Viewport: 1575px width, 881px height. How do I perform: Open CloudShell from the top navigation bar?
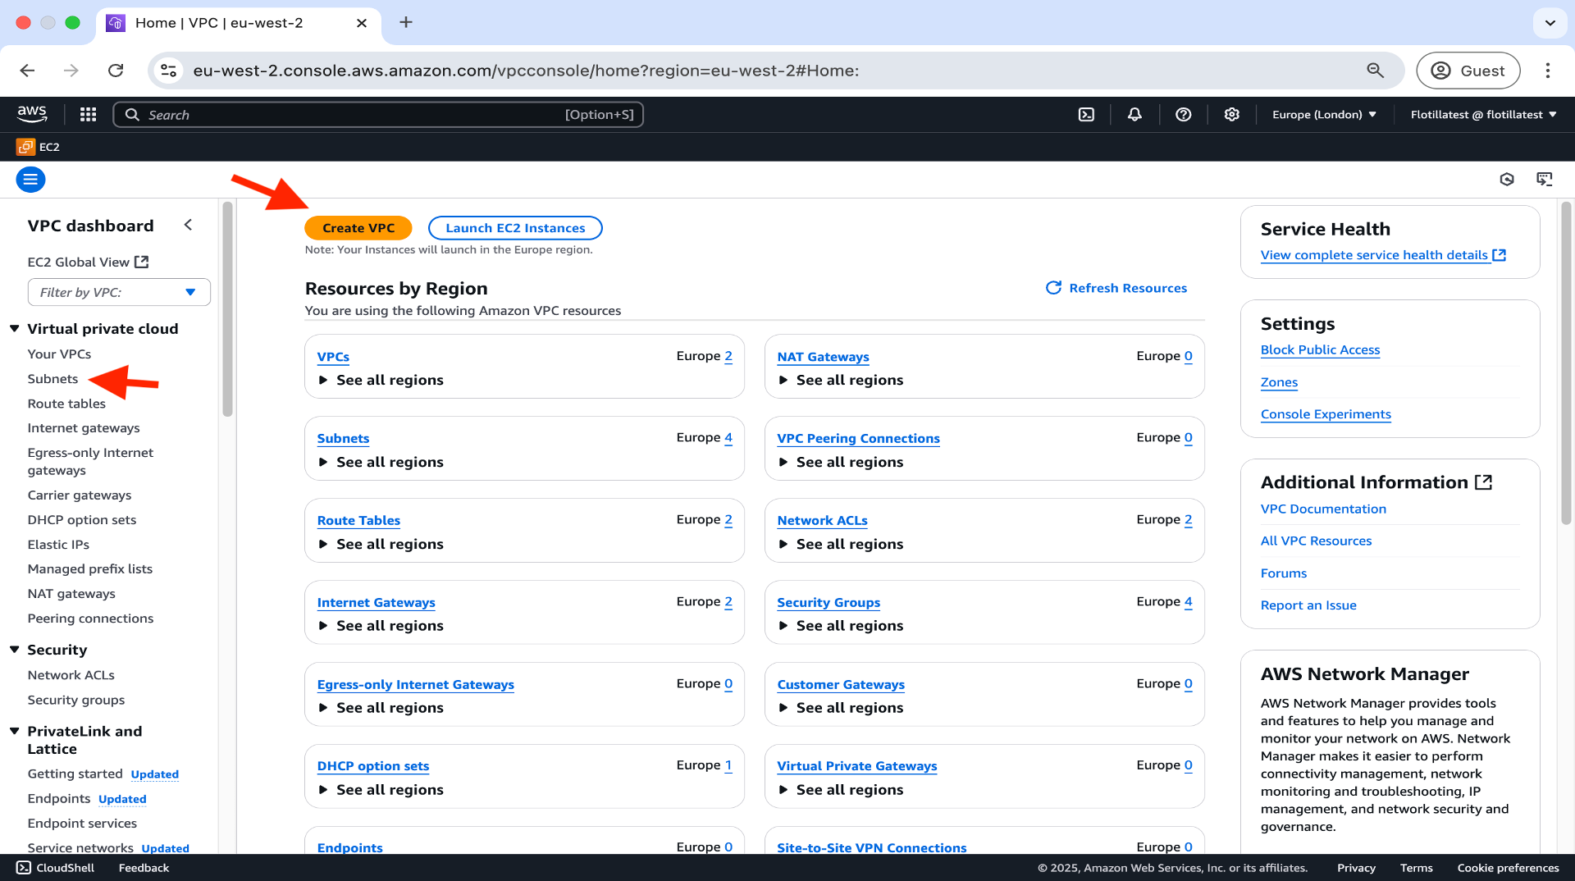tap(1086, 115)
